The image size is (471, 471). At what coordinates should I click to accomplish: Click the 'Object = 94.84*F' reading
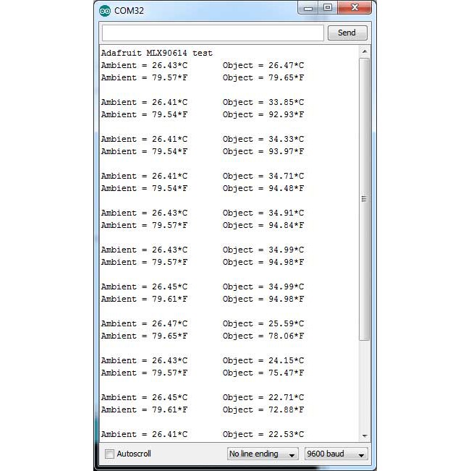click(x=263, y=226)
